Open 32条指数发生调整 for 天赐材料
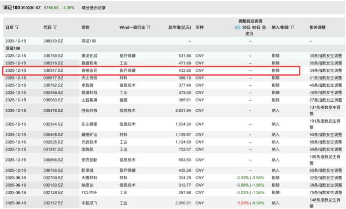This screenshot has height=209, width=346. click(326, 178)
